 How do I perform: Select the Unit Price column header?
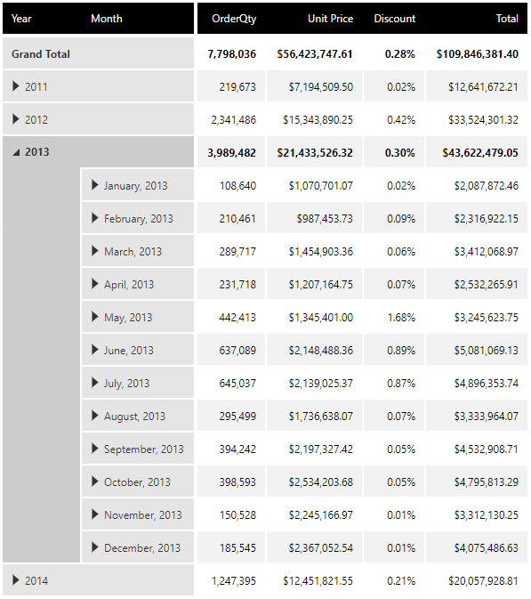330,19
